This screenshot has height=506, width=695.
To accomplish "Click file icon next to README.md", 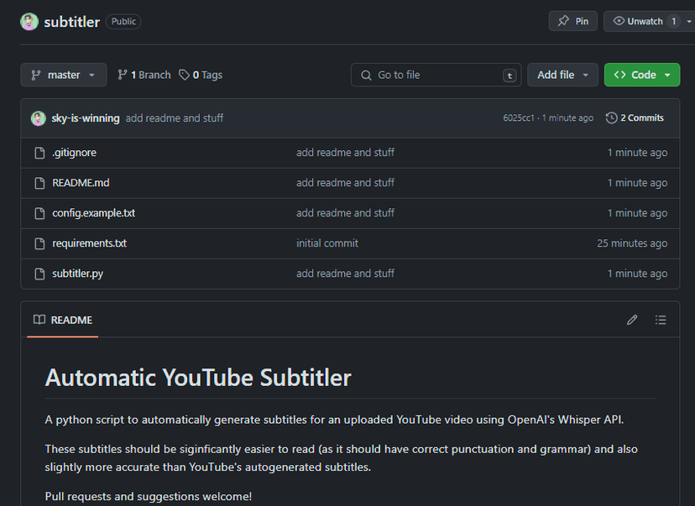I will click(40, 183).
